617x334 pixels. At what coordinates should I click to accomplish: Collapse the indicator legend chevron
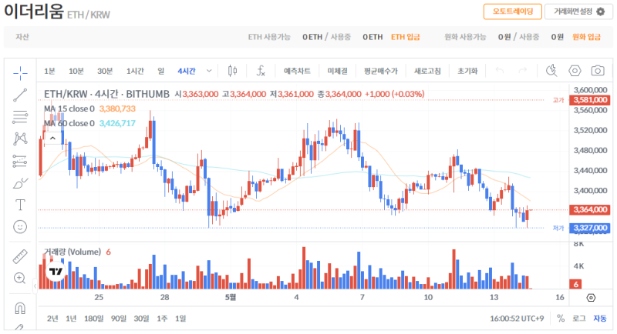52,138
